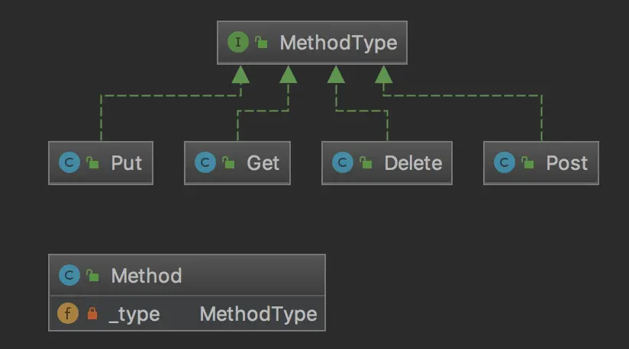Select the Method class header
This screenshot has height=349, width=629.
pyautogui.click(x=187, y=275)
